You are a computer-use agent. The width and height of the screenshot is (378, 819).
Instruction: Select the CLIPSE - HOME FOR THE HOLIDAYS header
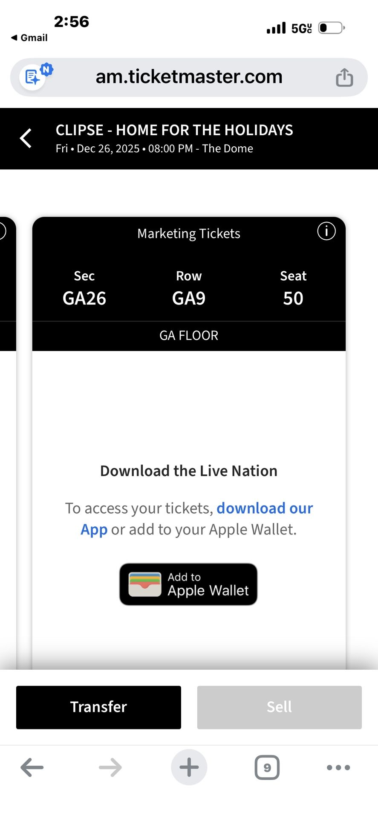[174, 130]
